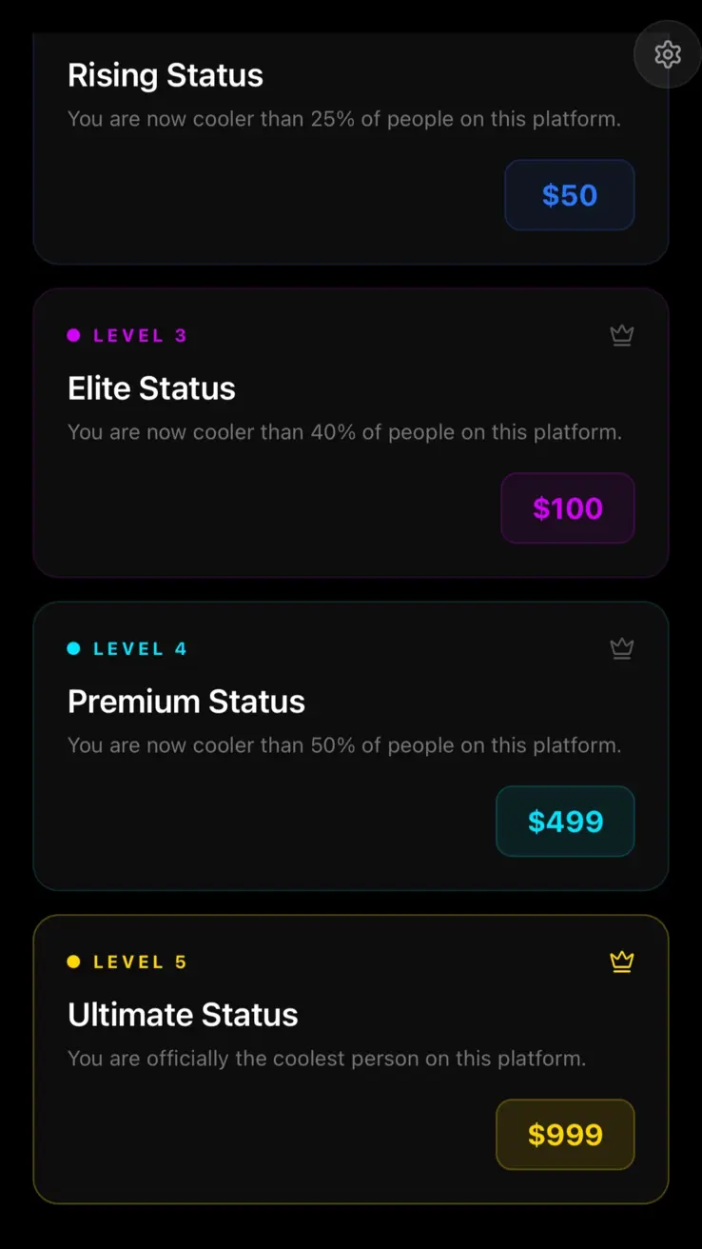The image size is (702, 1249).
Task: Select the LEVEL 3 label
Action: pos(140,335)
